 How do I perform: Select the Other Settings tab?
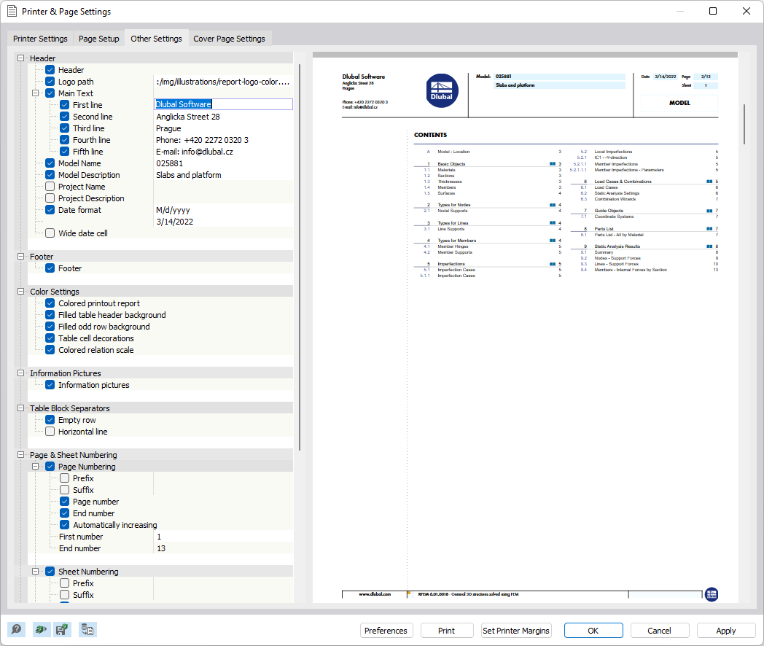point(156,39)
